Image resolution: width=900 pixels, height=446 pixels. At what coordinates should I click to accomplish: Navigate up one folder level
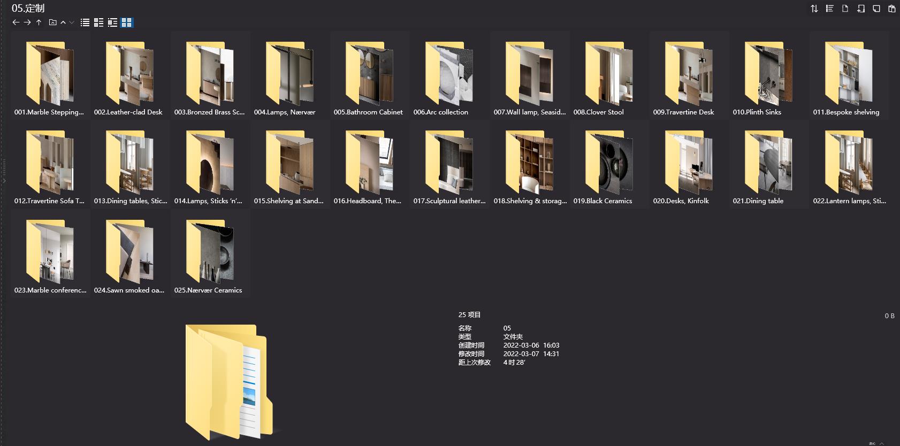[39, 22]
